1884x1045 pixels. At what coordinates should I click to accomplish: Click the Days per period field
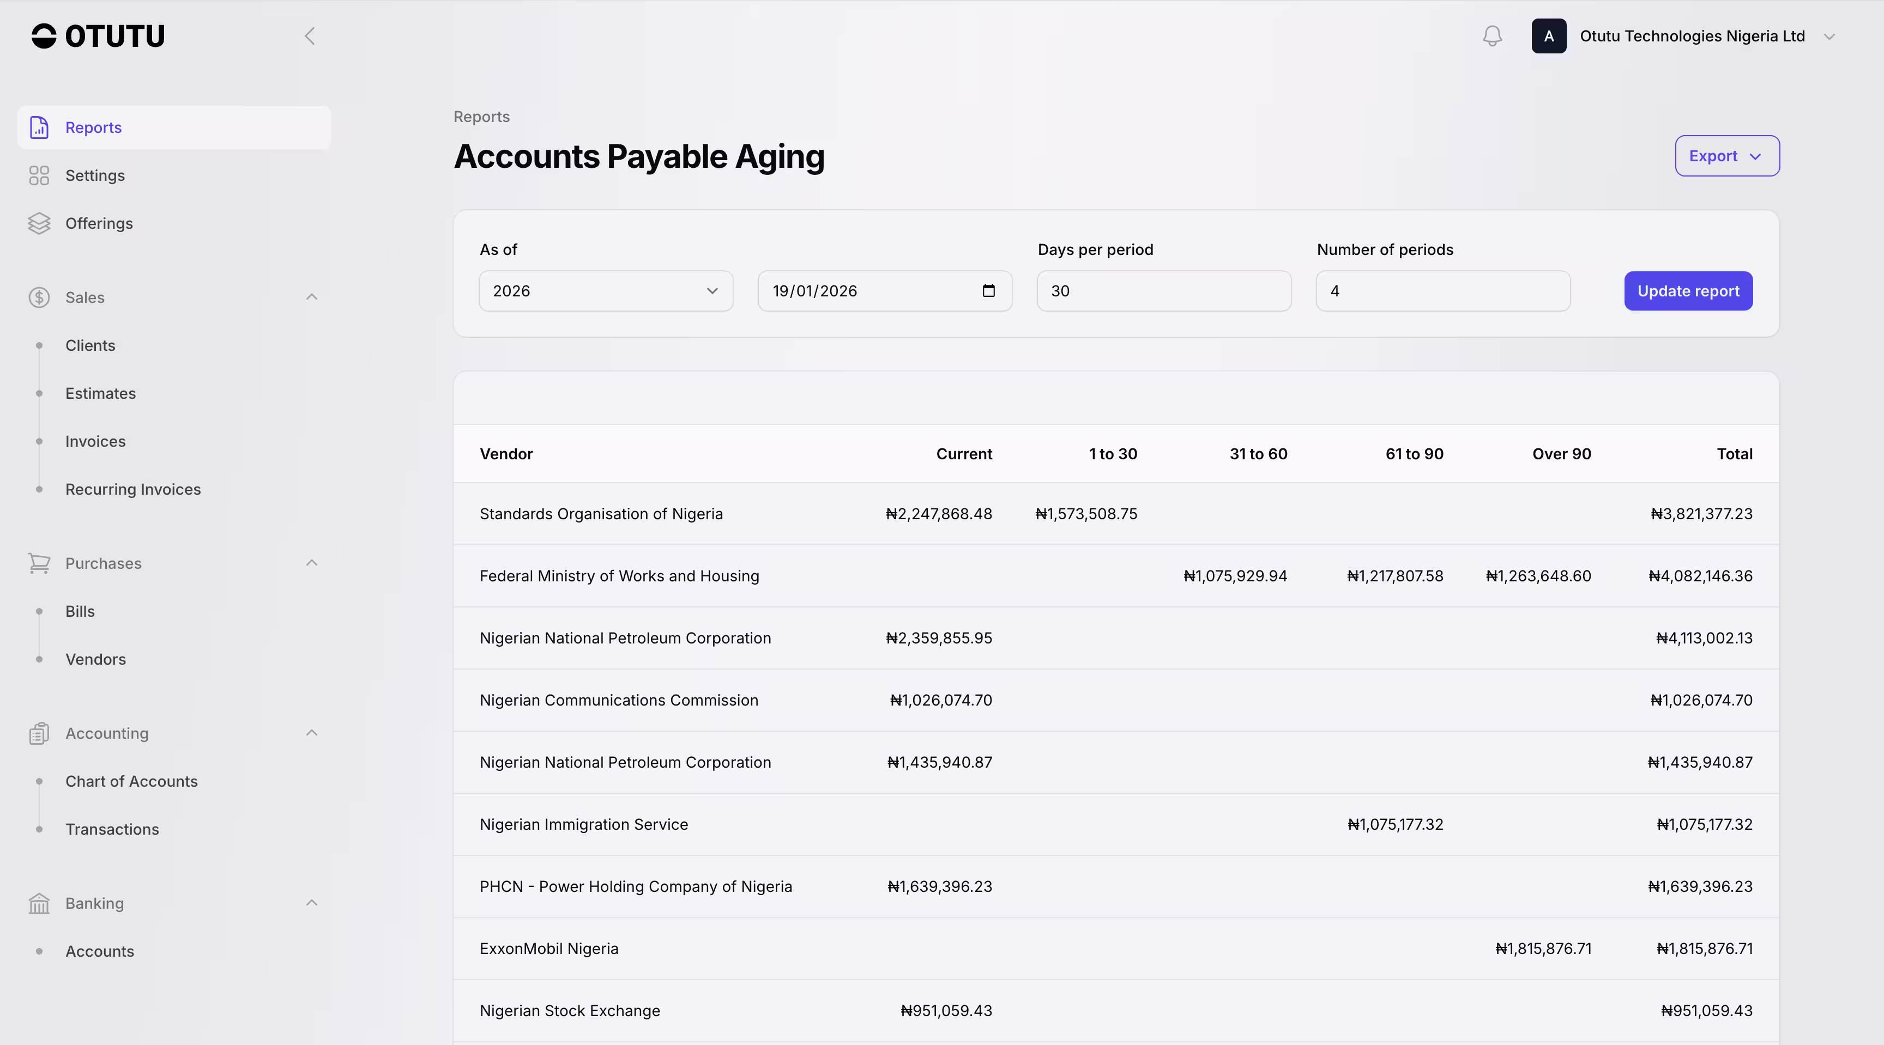coord(1164,291)
